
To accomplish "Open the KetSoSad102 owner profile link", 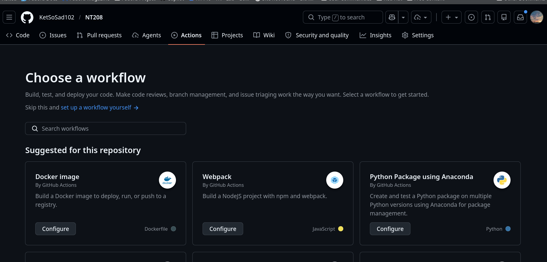I will (57, 17).
